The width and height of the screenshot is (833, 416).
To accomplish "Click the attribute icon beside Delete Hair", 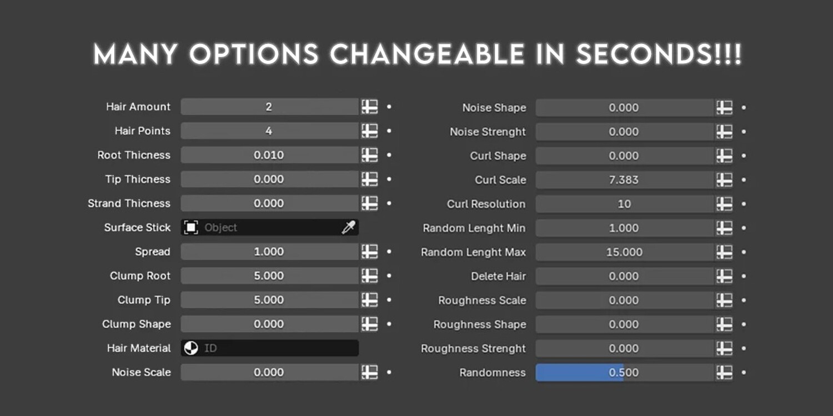I will tap(724, 276).
